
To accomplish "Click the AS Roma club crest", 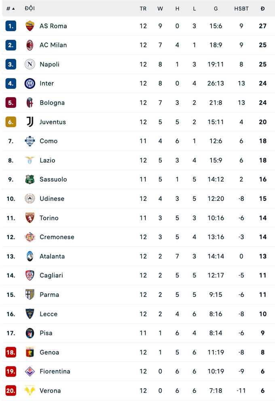I will click(30, 26).
